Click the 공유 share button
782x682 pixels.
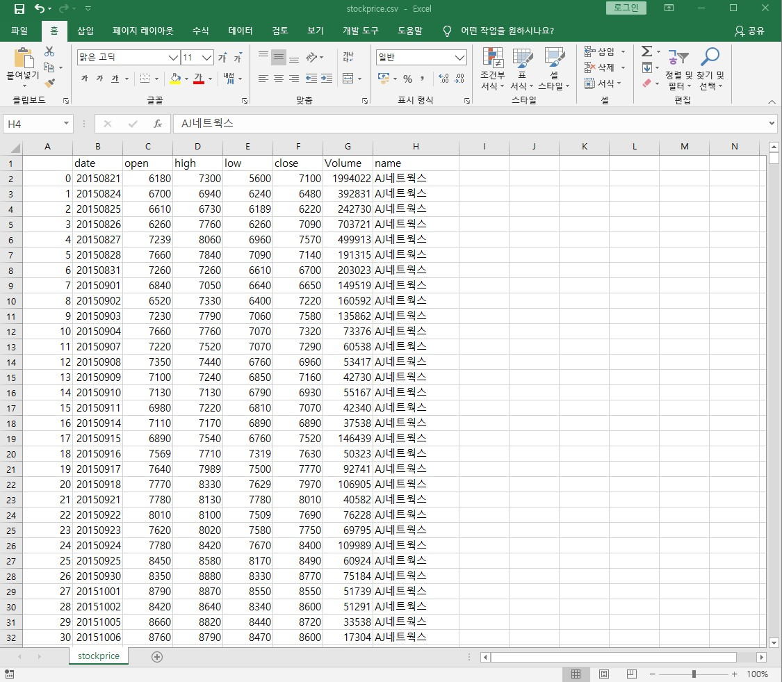tap(749, 31)
